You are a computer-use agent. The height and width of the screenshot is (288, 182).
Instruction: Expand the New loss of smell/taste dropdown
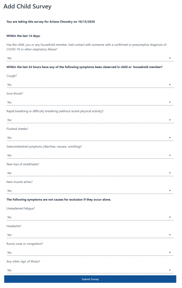point(90,173)
